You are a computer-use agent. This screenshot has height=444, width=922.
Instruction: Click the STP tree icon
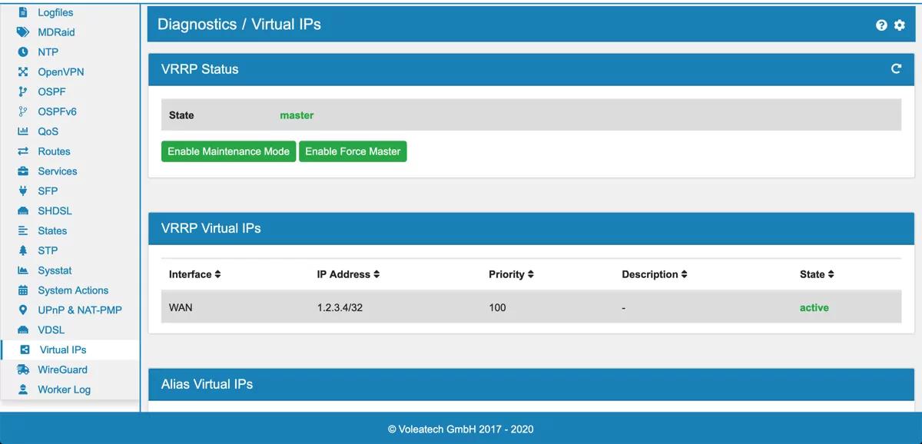[22, 250]
